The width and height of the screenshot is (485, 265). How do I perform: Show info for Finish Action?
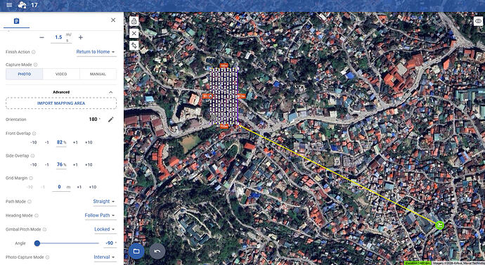34,52
